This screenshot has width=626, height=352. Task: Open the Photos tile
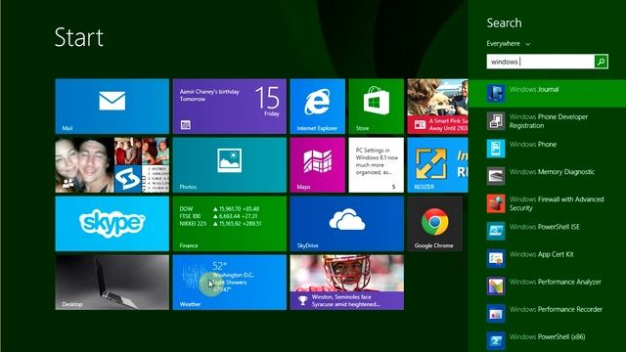point(230,165)
